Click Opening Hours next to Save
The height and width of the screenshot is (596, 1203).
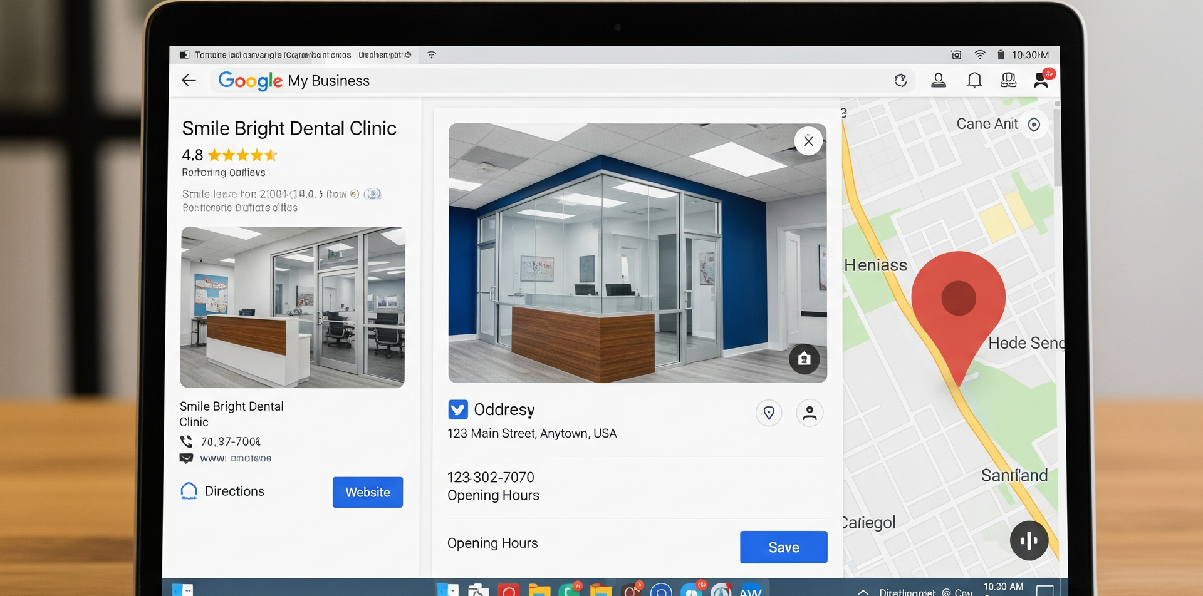tap(492, 543)
